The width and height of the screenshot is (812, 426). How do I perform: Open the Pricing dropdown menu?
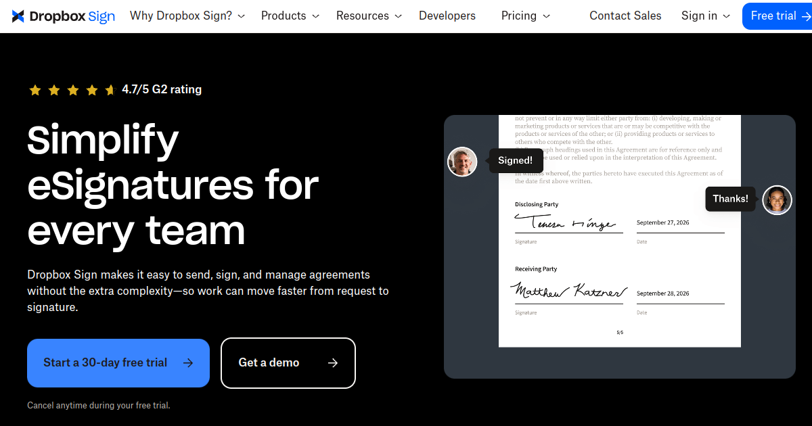(526, 16)
